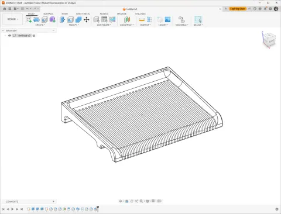The width and height of the screenshot is (281, 214).
Task: Click the Save icon in title toolbar
Action: (x=22, y=9)
